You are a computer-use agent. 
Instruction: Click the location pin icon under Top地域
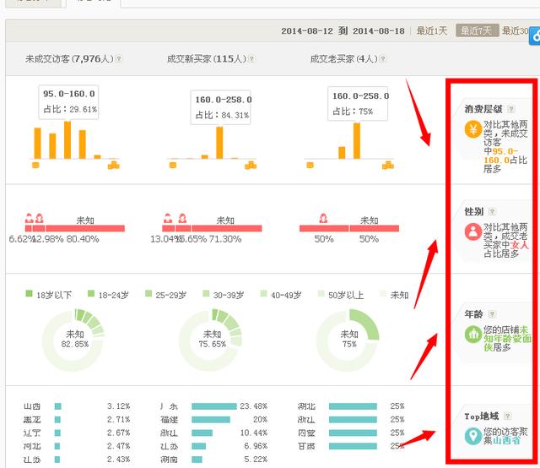click(472, 437)
